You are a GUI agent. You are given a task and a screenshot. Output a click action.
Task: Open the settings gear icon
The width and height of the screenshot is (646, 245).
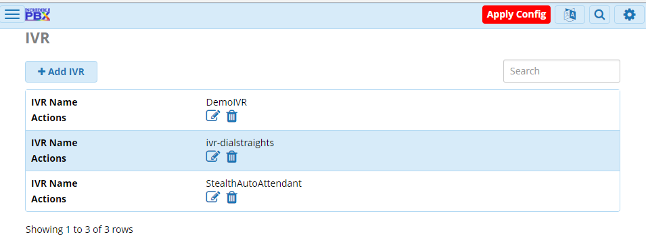(629, 15)
